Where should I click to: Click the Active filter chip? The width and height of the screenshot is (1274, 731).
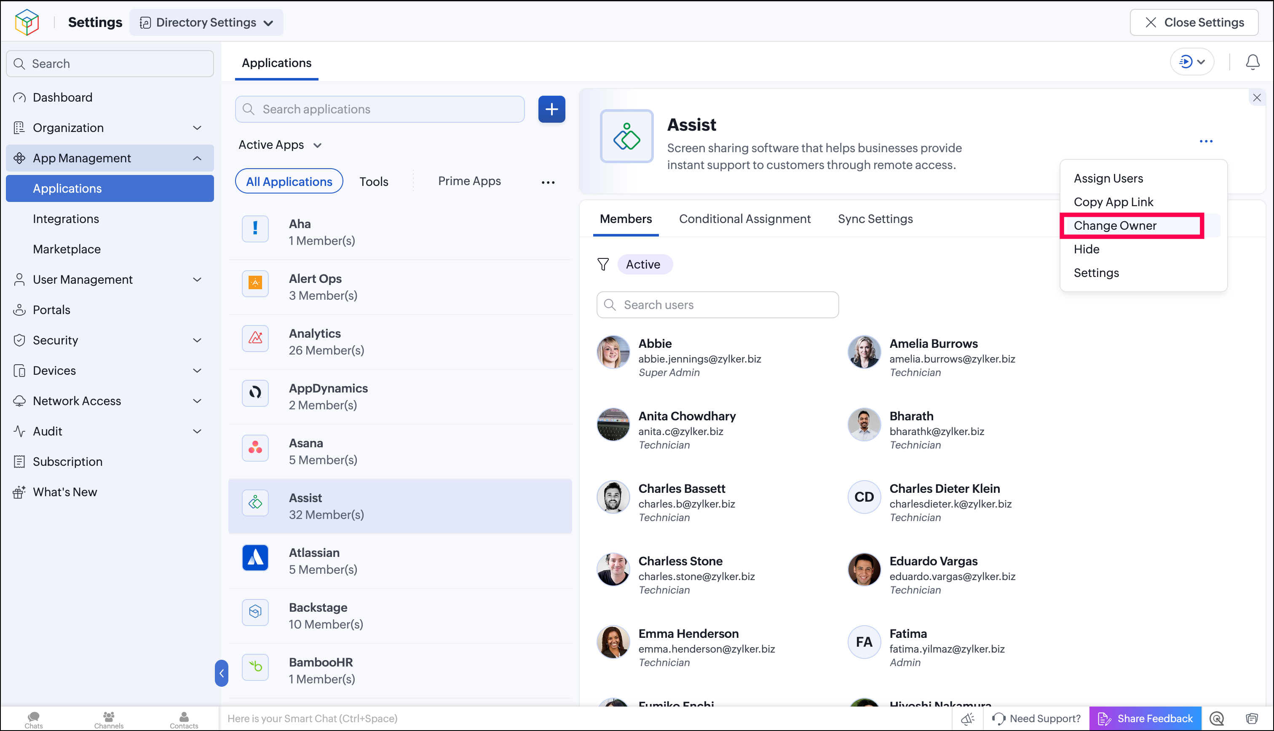[x=645, y=264]
